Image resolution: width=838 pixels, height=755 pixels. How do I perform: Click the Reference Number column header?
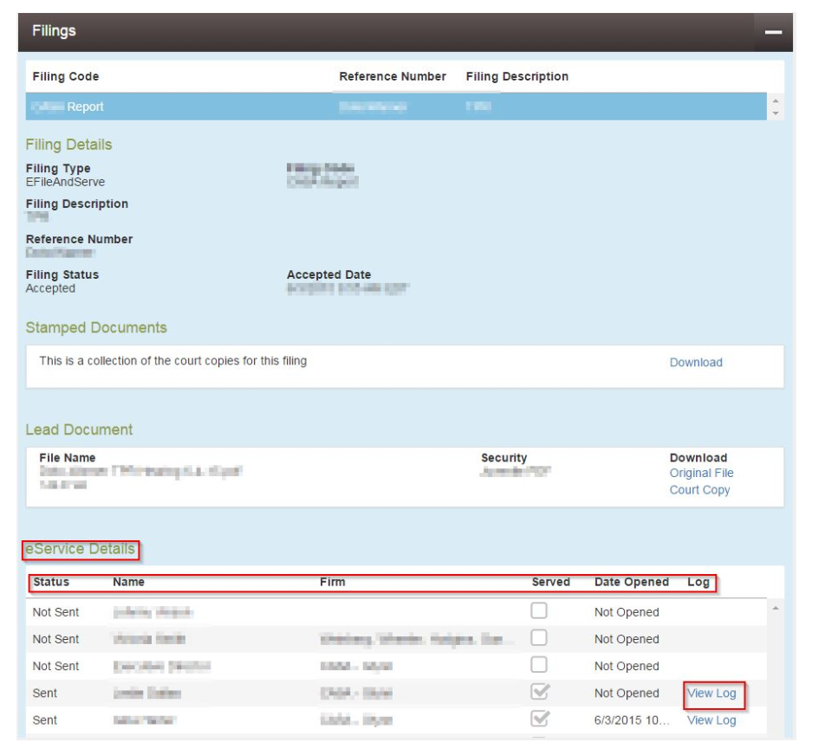[x=393, y=76]
